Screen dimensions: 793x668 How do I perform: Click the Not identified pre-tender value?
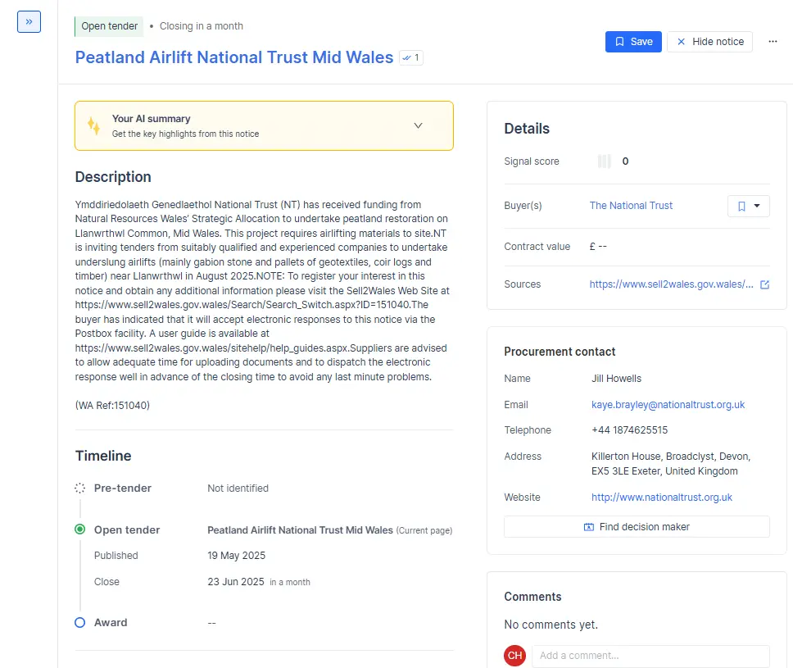pos(238,489)
